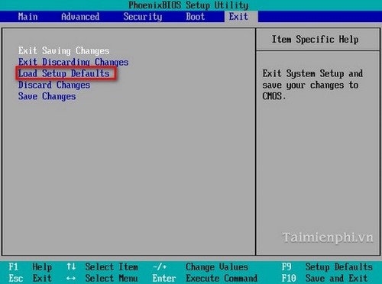This screenshot has width=382, height=284.
Task: Select the Save Changes entry
Action: 47,96
